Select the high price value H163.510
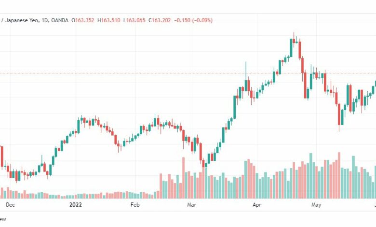Viewport: 376px width, 227px height. click(x=109, y=20)
